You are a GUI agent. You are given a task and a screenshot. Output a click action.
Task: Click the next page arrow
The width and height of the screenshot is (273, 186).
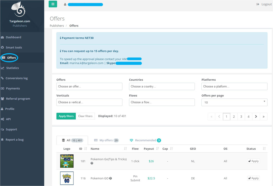[x=256, y=117]
